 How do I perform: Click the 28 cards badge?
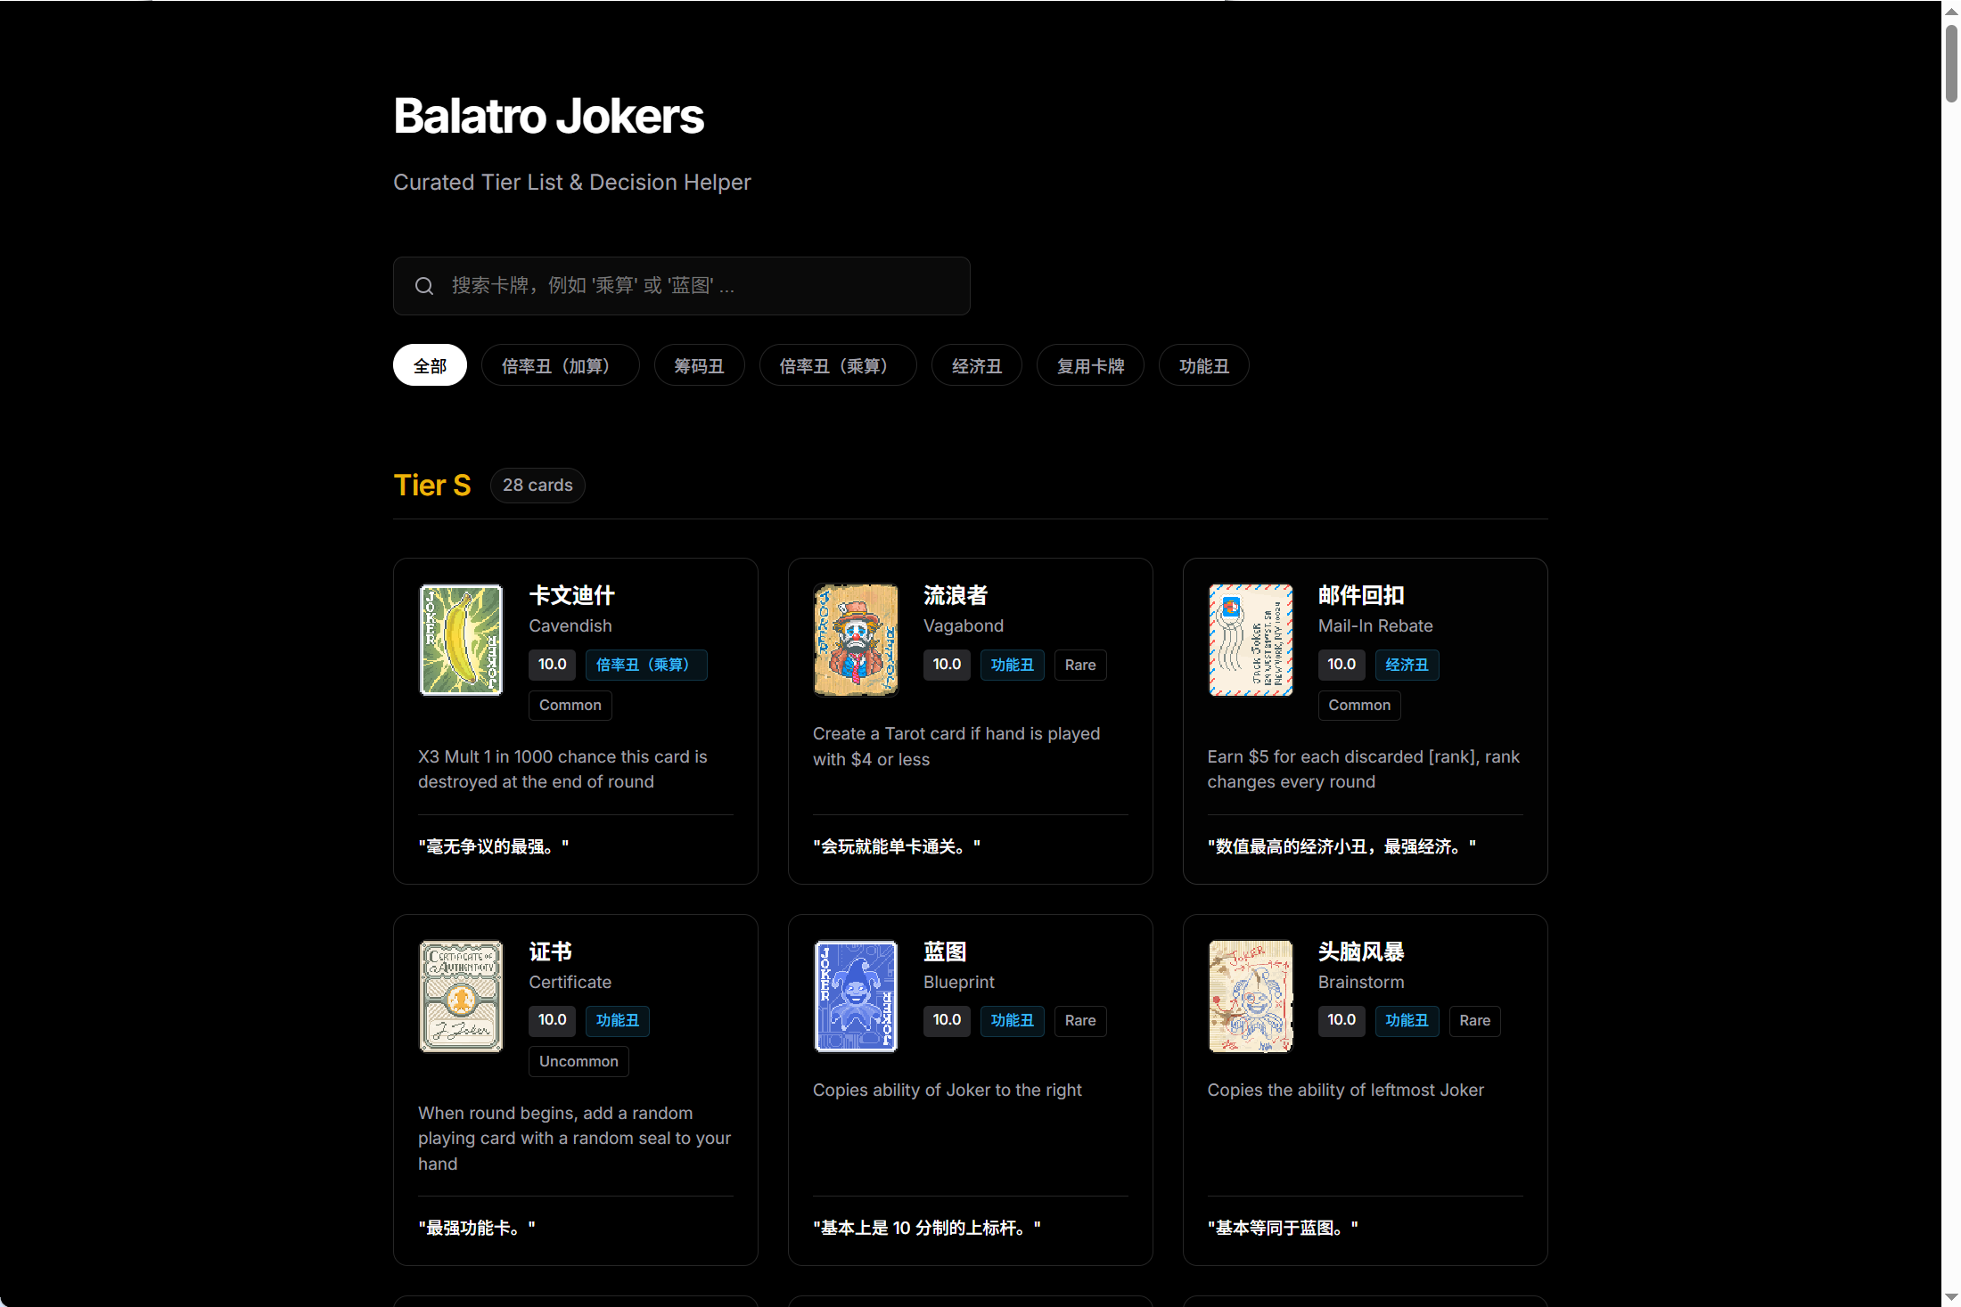coord(537,485)
